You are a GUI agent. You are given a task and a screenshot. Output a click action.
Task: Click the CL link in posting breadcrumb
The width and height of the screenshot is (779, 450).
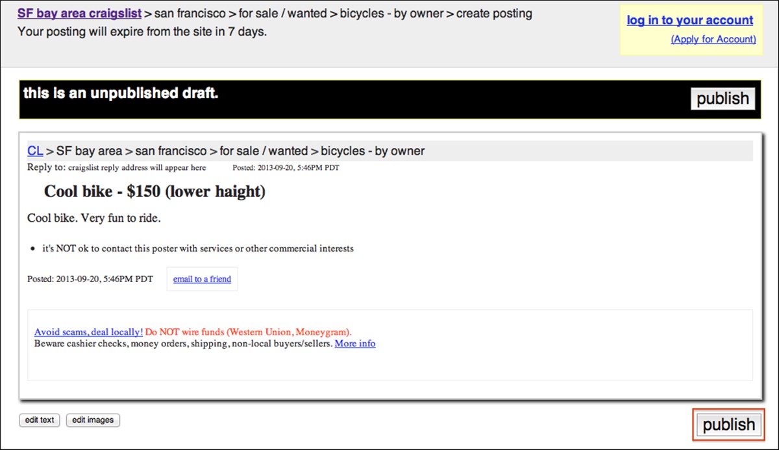point(35,151)
